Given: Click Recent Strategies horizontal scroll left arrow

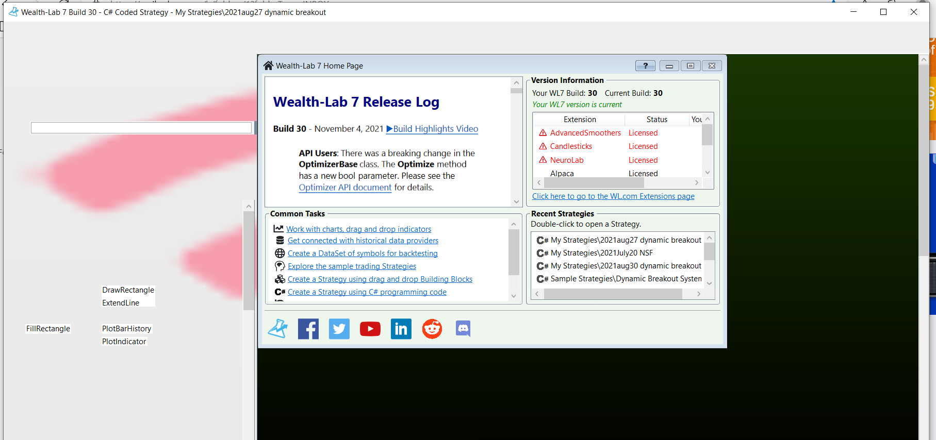Looking at the screenshot, I should (537, 294).
